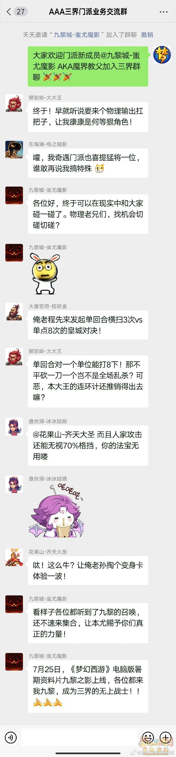Tap your own 梦 avatar next to the green message
Viewport: 176px width, 757px height.
[162, 55]
